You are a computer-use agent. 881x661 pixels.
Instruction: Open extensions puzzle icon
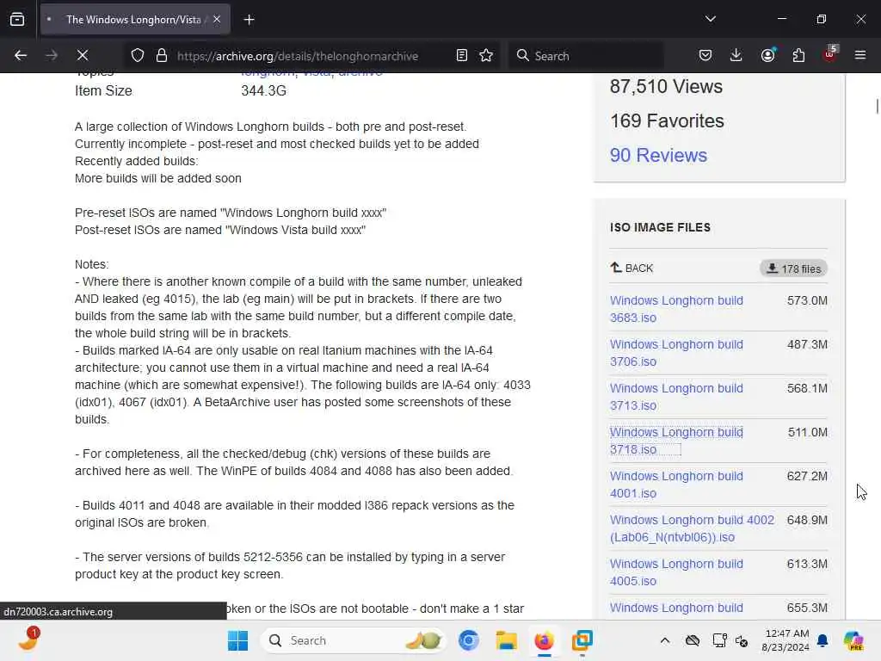pyautogui.click(x=798, y=56)
